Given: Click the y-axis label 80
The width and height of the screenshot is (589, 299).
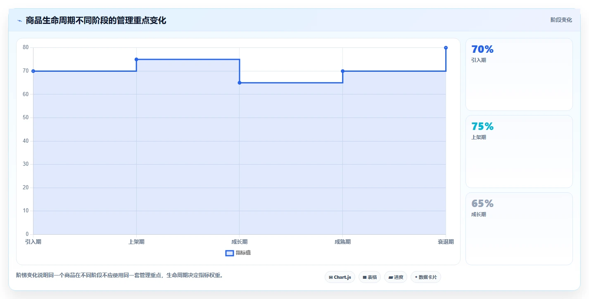Looking at the screenshot, I should 26,47.
